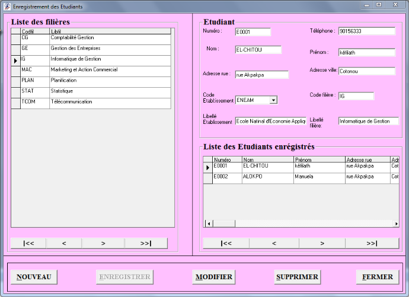409x297 pixels.
Task: Select the Gestion des Entreprises row
Action: (91, 50)
